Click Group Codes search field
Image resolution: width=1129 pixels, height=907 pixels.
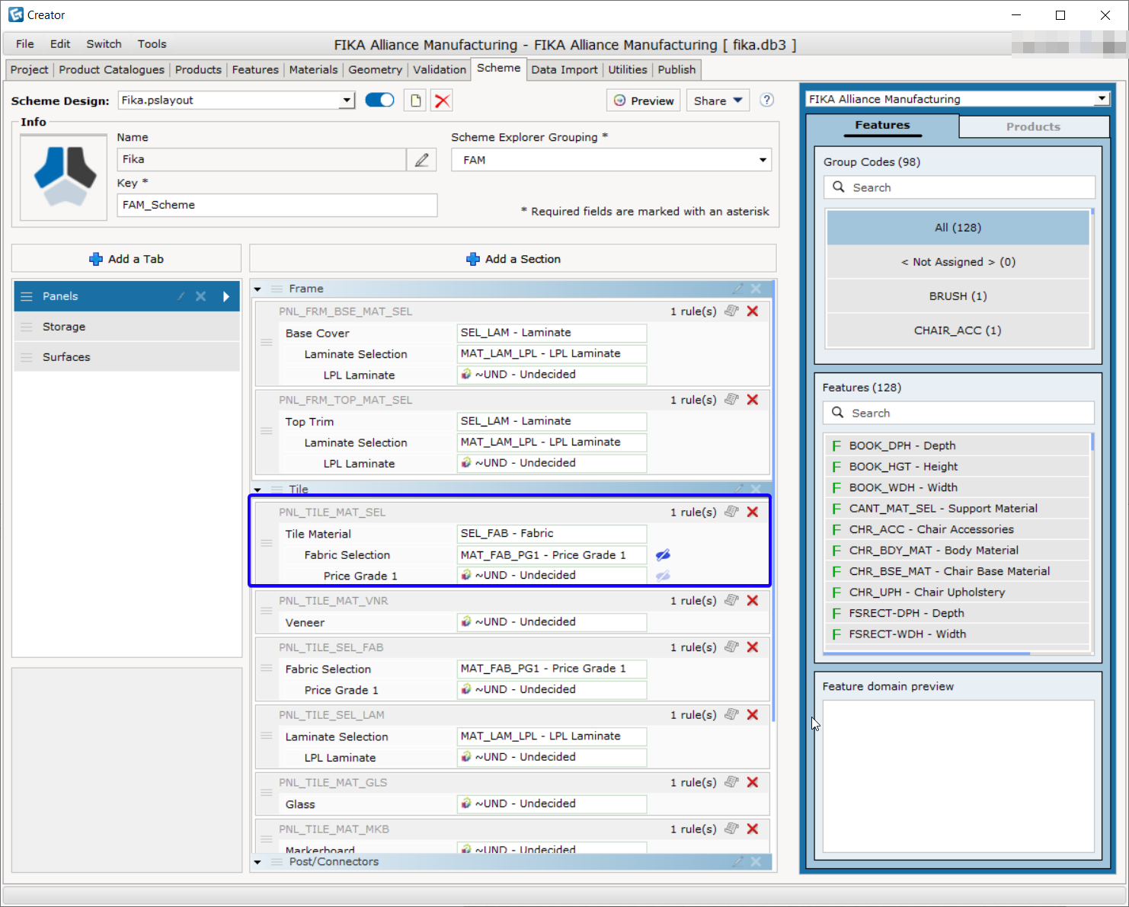959,187
